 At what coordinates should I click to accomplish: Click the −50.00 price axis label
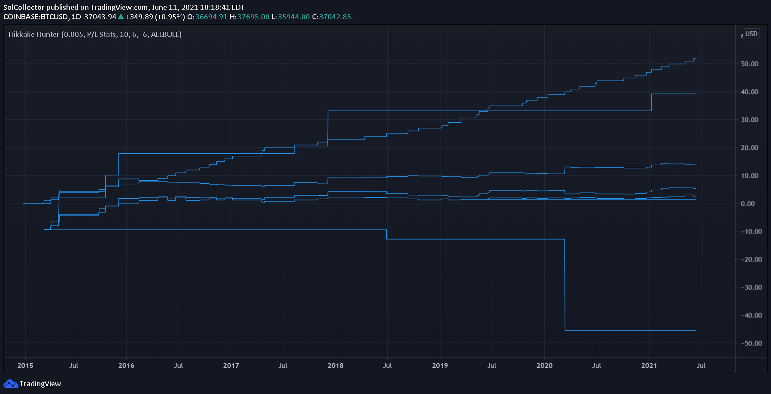(x=751, y=343)
